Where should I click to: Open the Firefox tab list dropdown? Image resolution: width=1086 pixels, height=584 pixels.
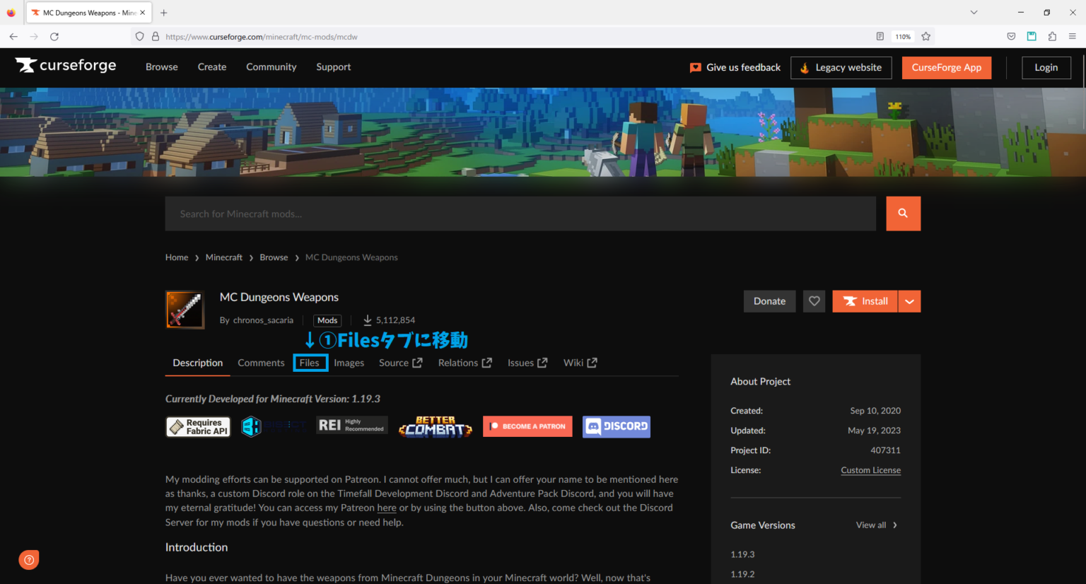click(x=974, y=13)
